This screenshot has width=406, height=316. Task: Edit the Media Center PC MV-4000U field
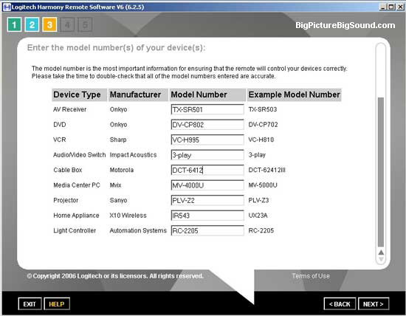point(207,185)
